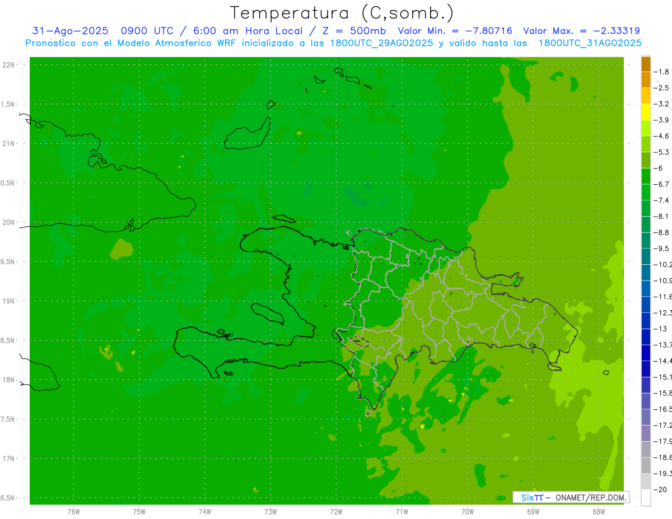The width and height of the screenshot is (672, 519).
Task: Pick the olive-green swatch between -5.3 and -6
Action: pyautogui.click(x=646, y=160)
